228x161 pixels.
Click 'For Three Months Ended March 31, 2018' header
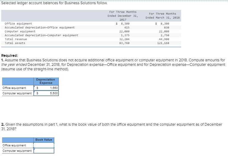coord(163,16)
